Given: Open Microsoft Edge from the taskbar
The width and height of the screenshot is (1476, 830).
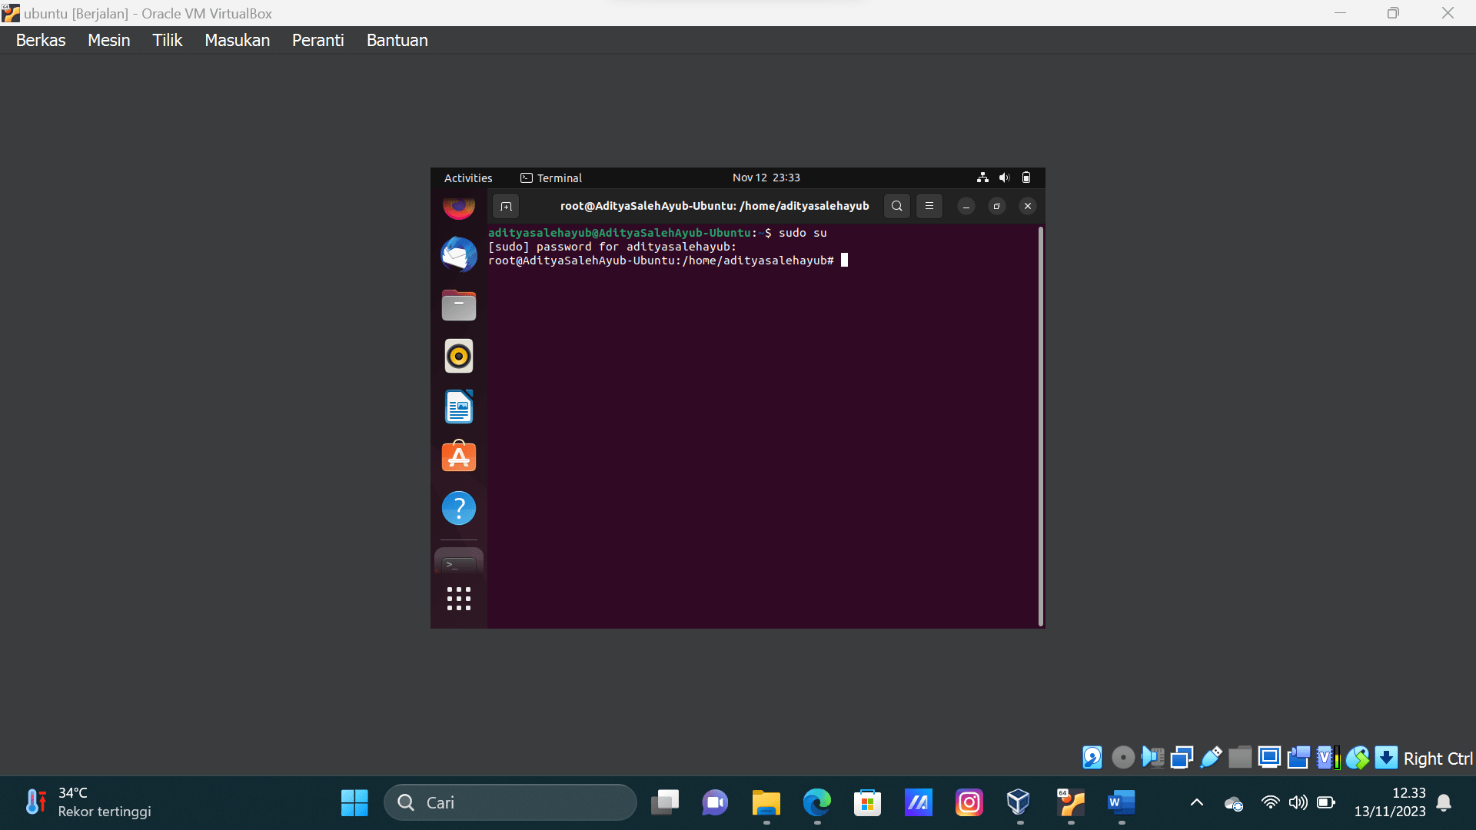Looking at the screenshot, I should tap(816, 803).
